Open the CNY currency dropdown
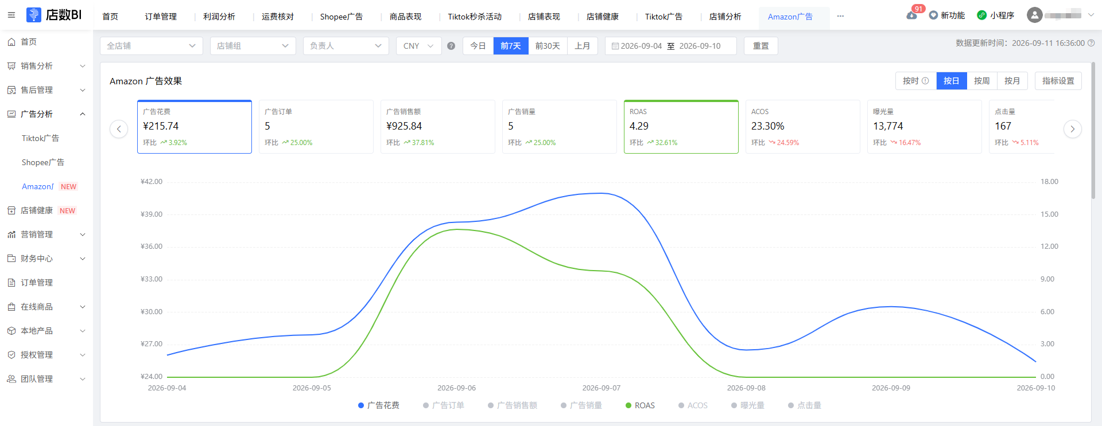Image resolution: width=1102 pixels, height=426 pixels. coord(419,46)
